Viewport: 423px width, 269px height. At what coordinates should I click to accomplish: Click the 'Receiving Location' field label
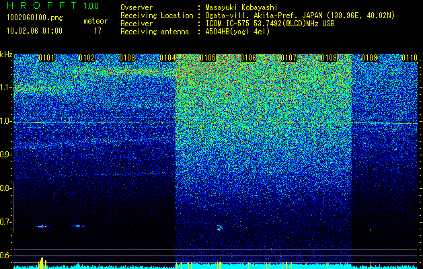(157, 15)
